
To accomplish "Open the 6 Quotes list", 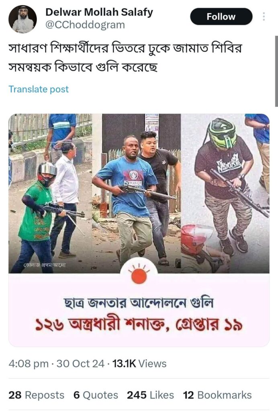I will 96,395.
